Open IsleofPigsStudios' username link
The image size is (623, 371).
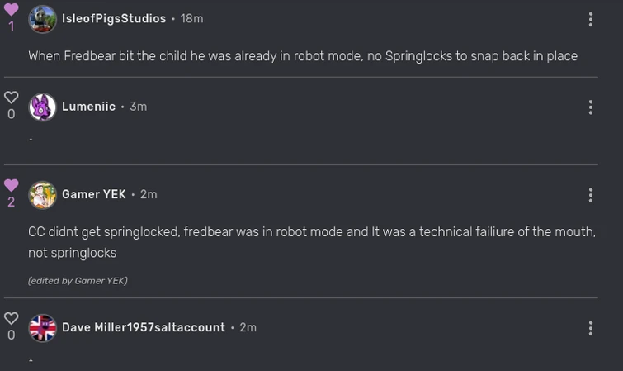pos(114,19)
